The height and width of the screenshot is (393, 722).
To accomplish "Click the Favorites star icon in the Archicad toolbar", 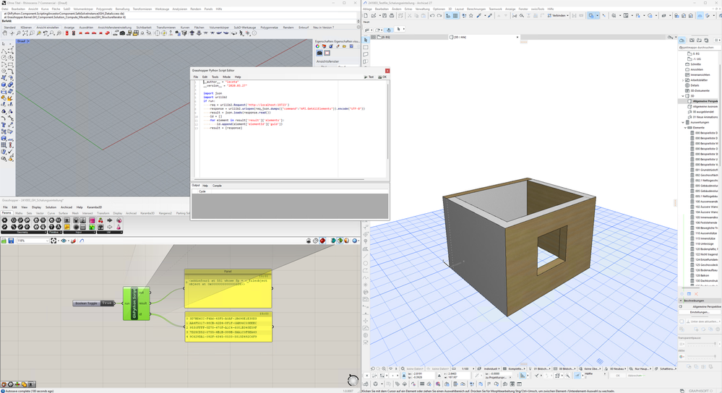I will tap(470, 15).
